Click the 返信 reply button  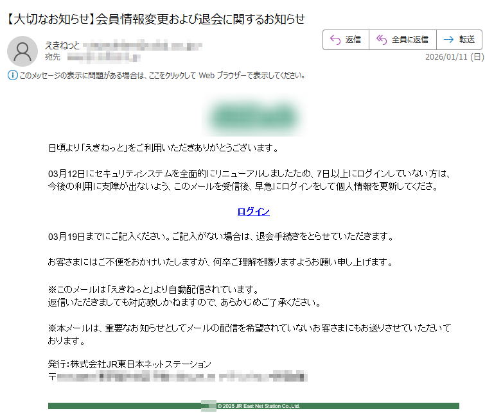(346, 40)
